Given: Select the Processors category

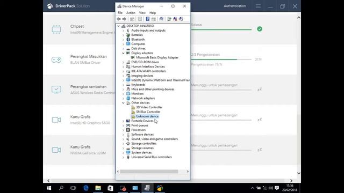Looking at the screenshot, I should tap(138, 130).
